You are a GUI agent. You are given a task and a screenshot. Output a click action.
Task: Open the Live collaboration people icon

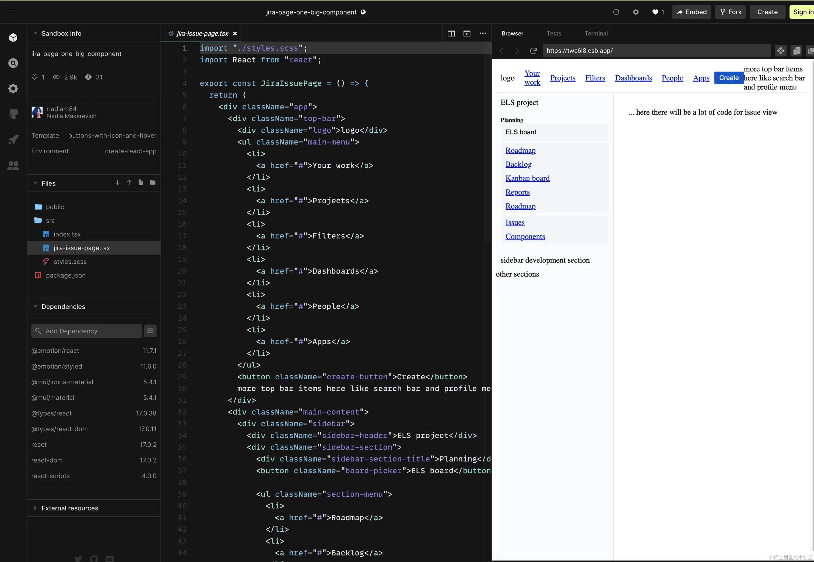tap(13, 165)
